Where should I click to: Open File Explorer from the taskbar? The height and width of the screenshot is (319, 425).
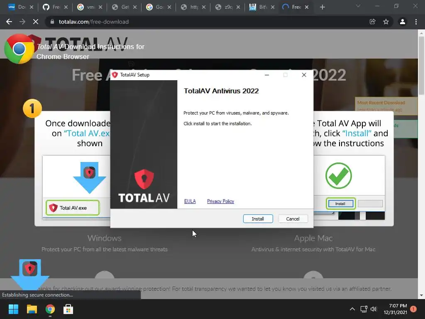(x=32, y=309)
